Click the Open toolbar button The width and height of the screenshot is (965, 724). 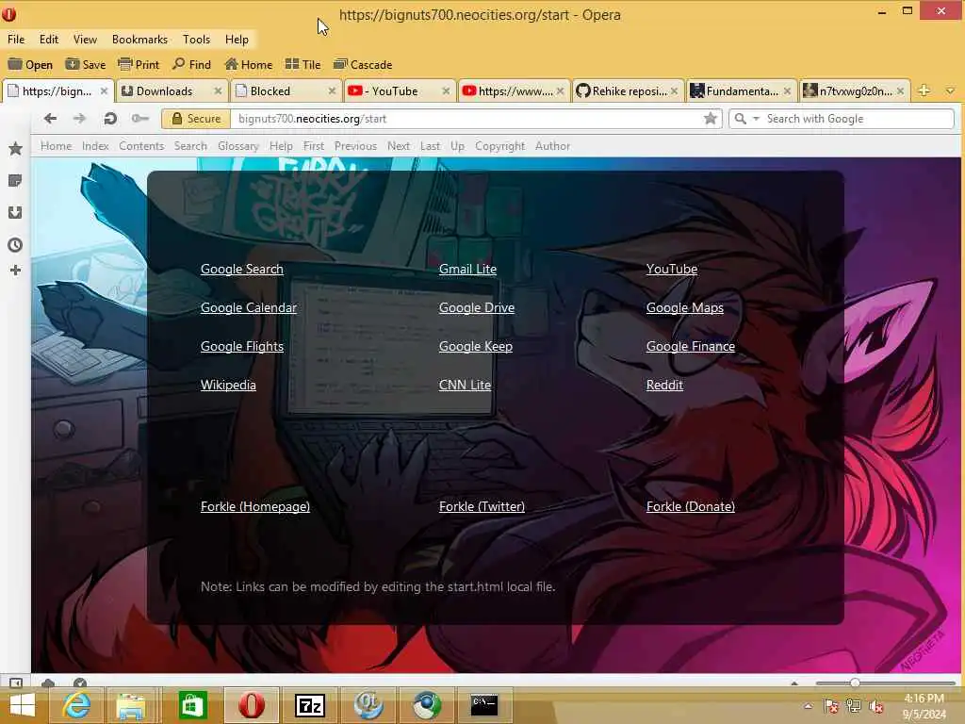point(30,65)
